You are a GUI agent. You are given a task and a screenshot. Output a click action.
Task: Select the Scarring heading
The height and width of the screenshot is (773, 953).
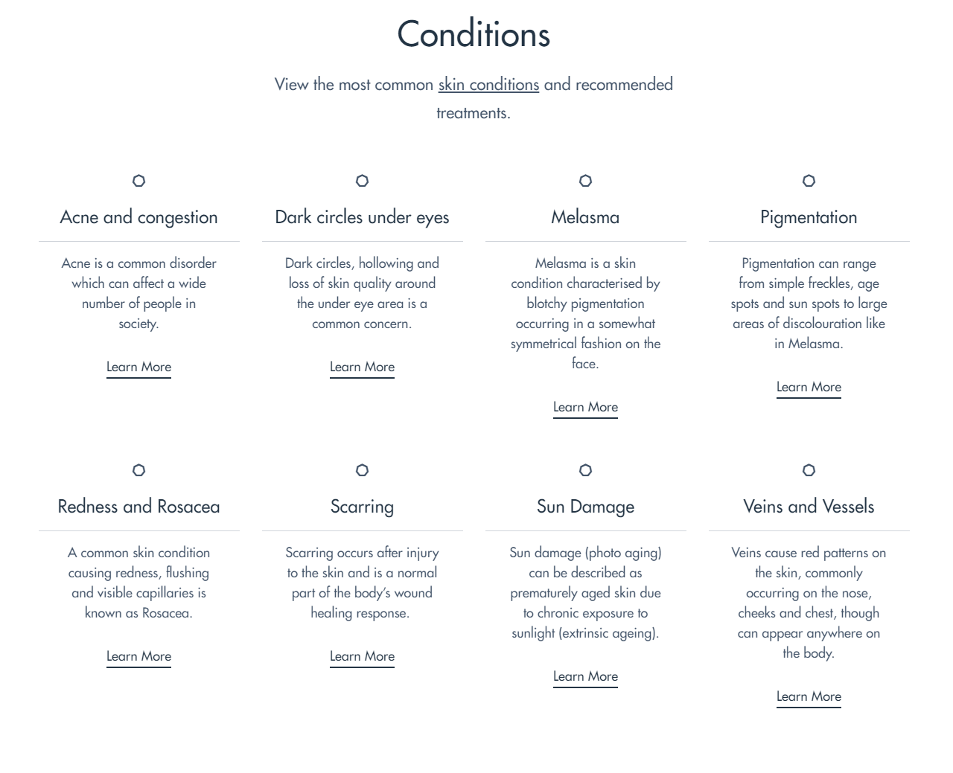coord(362,507)
